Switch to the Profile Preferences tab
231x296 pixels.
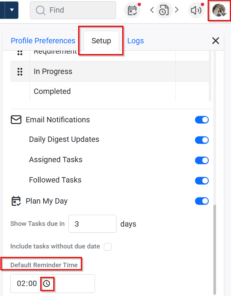(43, 41)
